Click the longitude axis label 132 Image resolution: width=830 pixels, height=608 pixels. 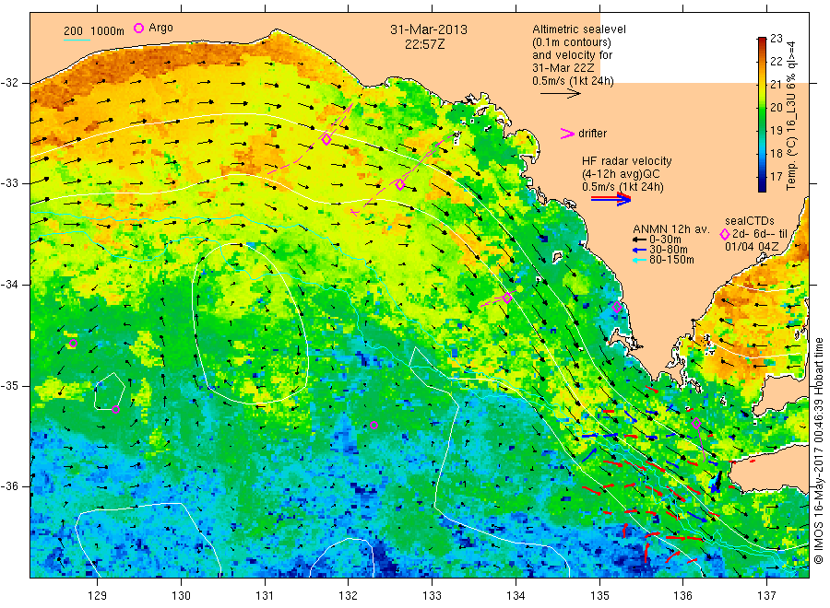tap(349, 596)
